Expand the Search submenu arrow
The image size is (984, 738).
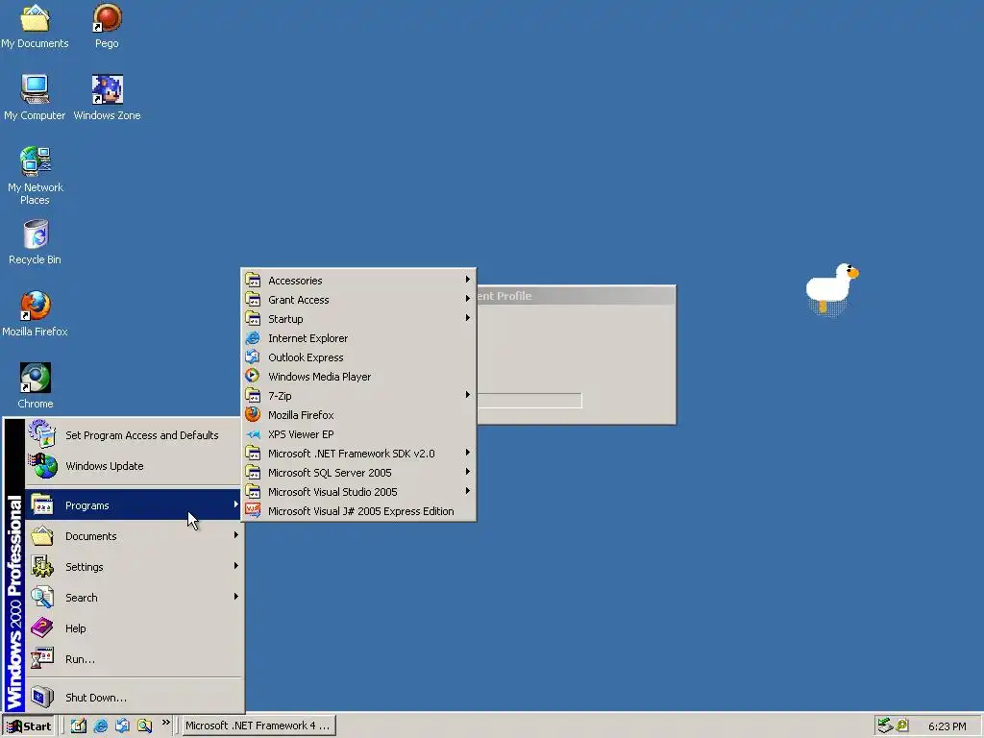[236, 597]
